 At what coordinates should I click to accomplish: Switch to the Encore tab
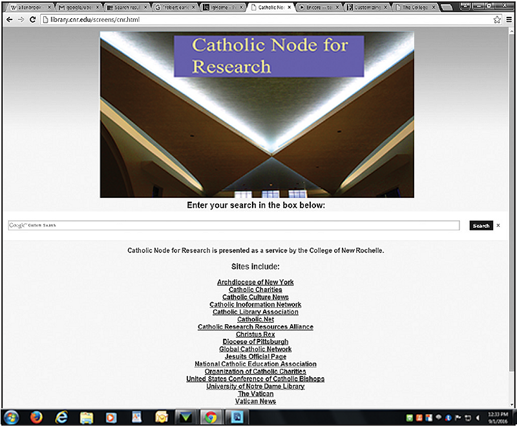pyautogui.click(x=319, y=7)
